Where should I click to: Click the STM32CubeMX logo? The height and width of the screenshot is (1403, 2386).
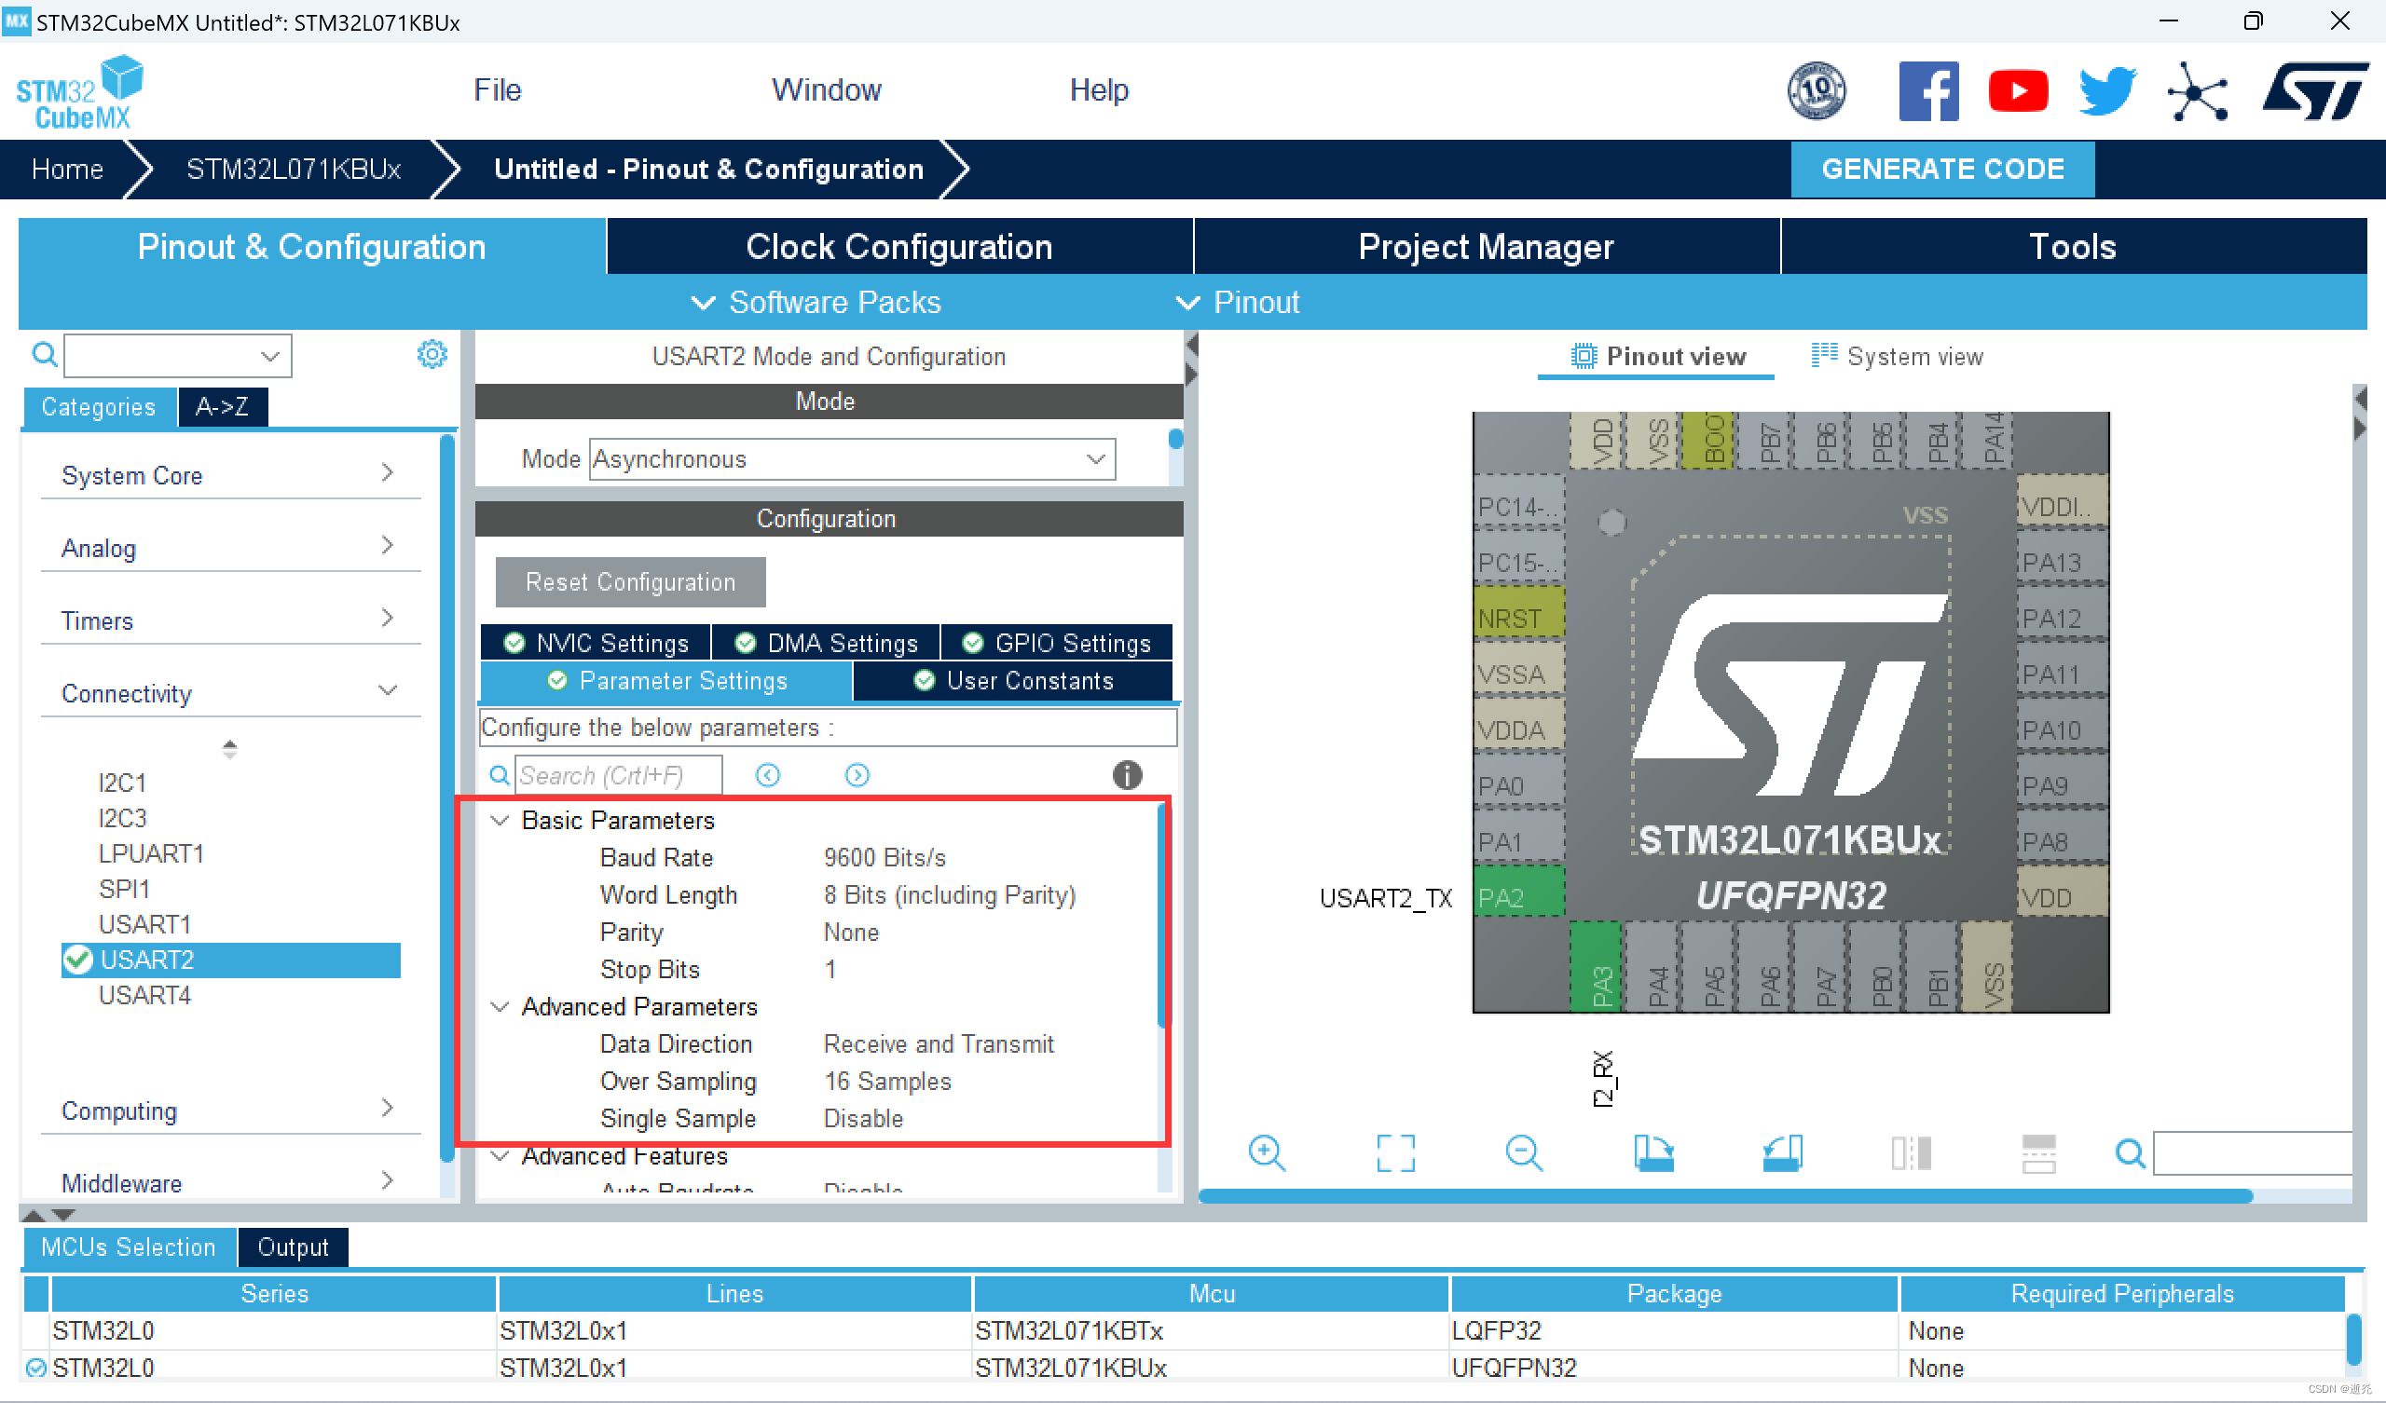(x=79, y=92)
